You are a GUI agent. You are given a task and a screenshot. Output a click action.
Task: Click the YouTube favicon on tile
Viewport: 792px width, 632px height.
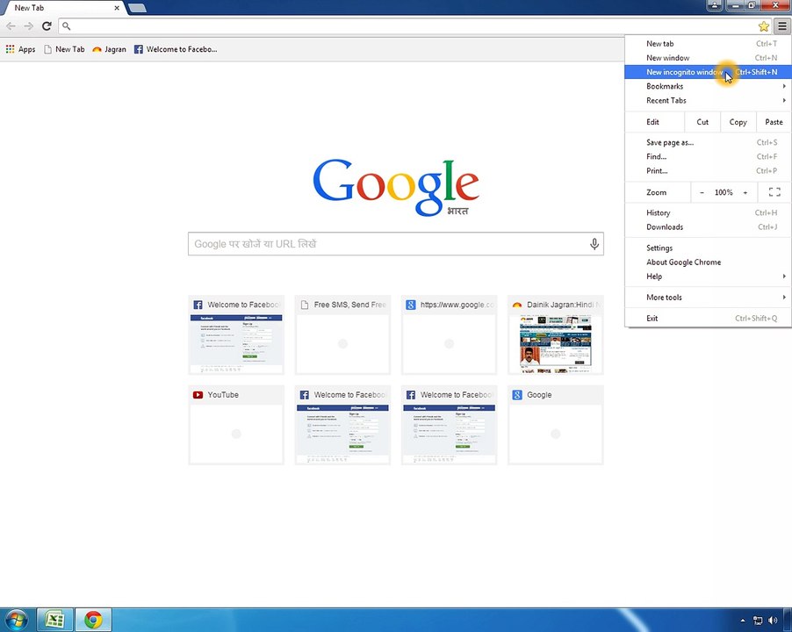pyautogui.click(x=198, y=395)
